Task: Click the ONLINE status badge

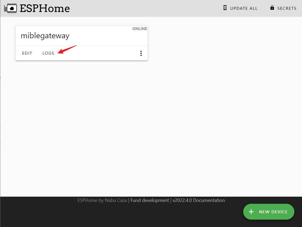Action: (139, 29)
